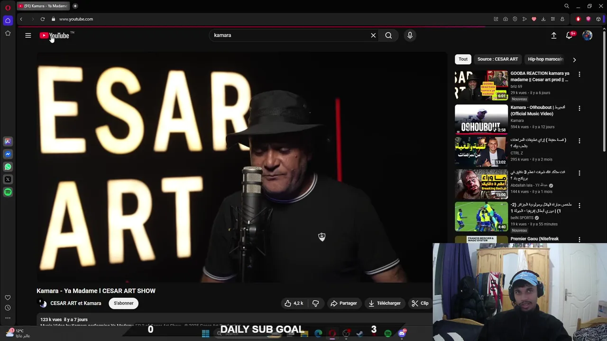Open Spotify in Opera sidebar
607x341 pixels.
tap(8, 192)
